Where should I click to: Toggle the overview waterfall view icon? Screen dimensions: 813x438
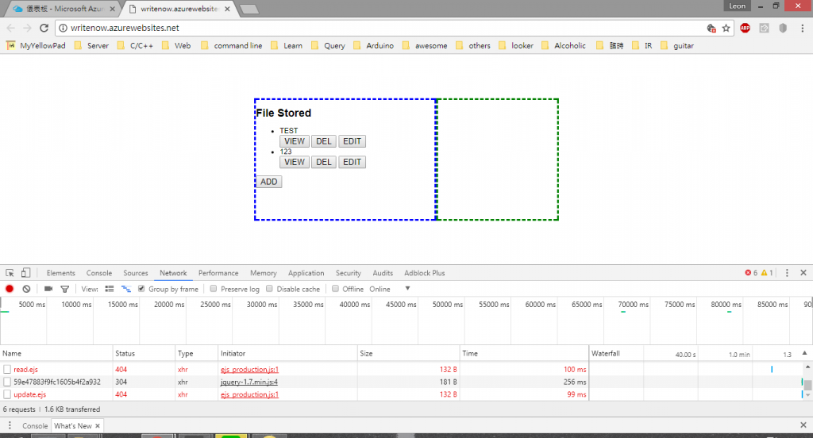point(126,289)
